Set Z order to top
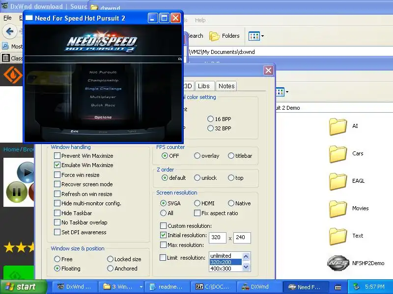This screenshot has width=393, height=294. 231,178
